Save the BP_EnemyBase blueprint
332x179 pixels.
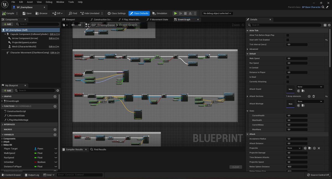click(x=27, y=13)
